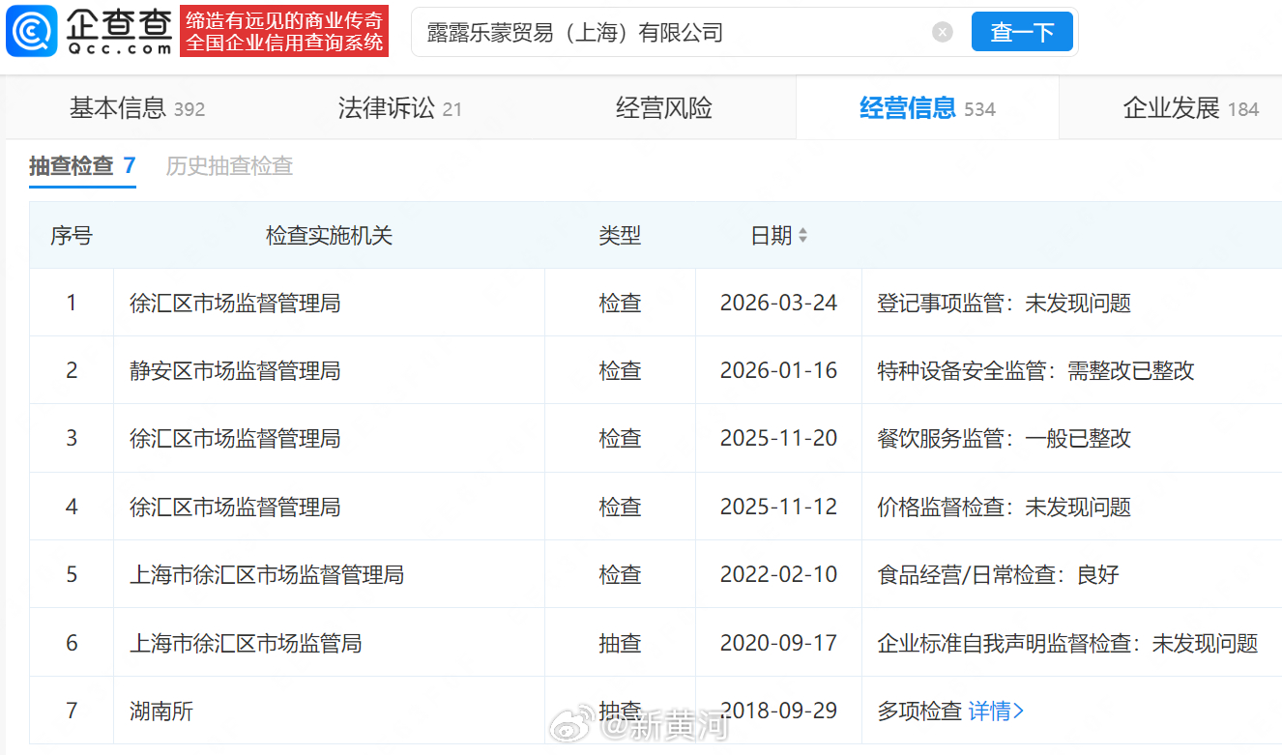Click the Qcc.com logo icon
Viewport: 1282px width, 755px height.
pos(32,33)
